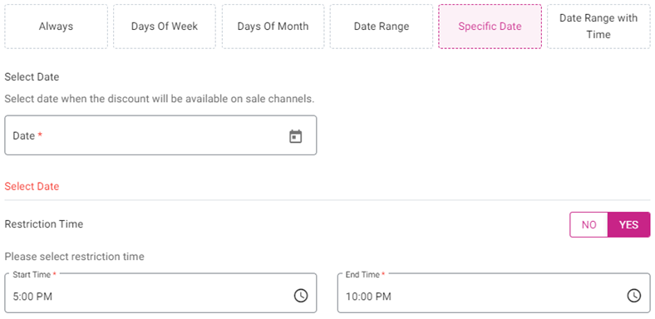
Task: Focus the End Time field showing 10:00 PM
Action: pyautogui.click(x=494, y=293)
